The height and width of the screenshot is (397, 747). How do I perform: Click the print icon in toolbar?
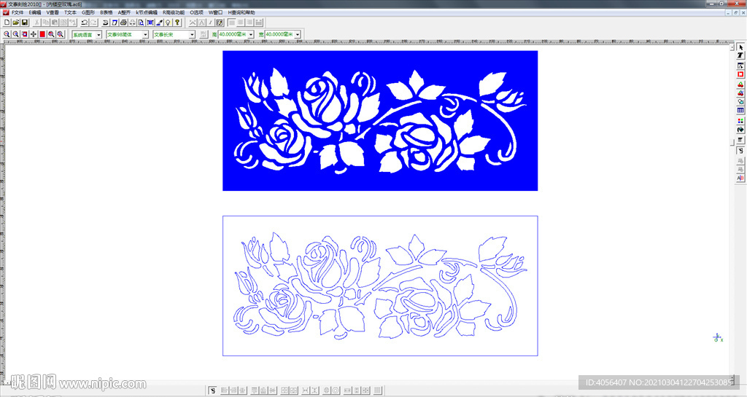[x=123, y=23]
